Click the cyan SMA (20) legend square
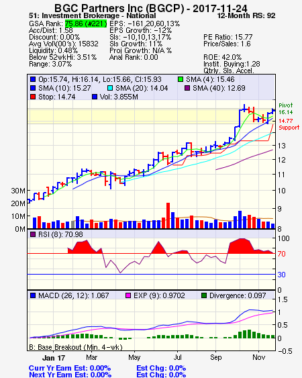This screenshot has height=378, width=302. (110, 88)
